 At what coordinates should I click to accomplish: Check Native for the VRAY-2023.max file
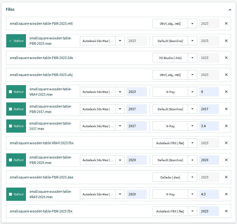click(x=10, y=92)
